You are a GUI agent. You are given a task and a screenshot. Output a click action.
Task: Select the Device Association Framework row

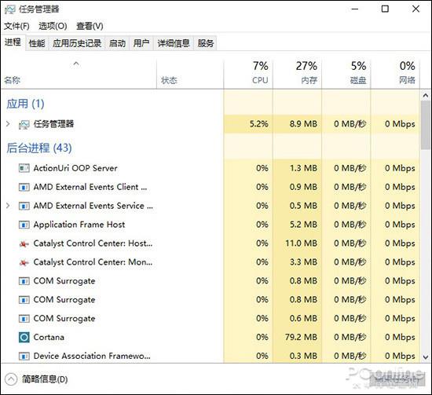pyautogui.click(x=211, y=357)
